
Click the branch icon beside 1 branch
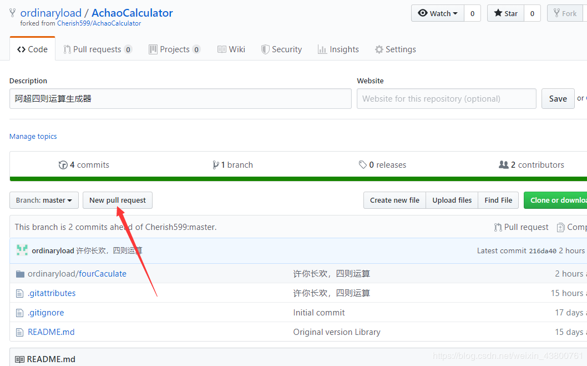pyautogui.click(x=216, y=165)
